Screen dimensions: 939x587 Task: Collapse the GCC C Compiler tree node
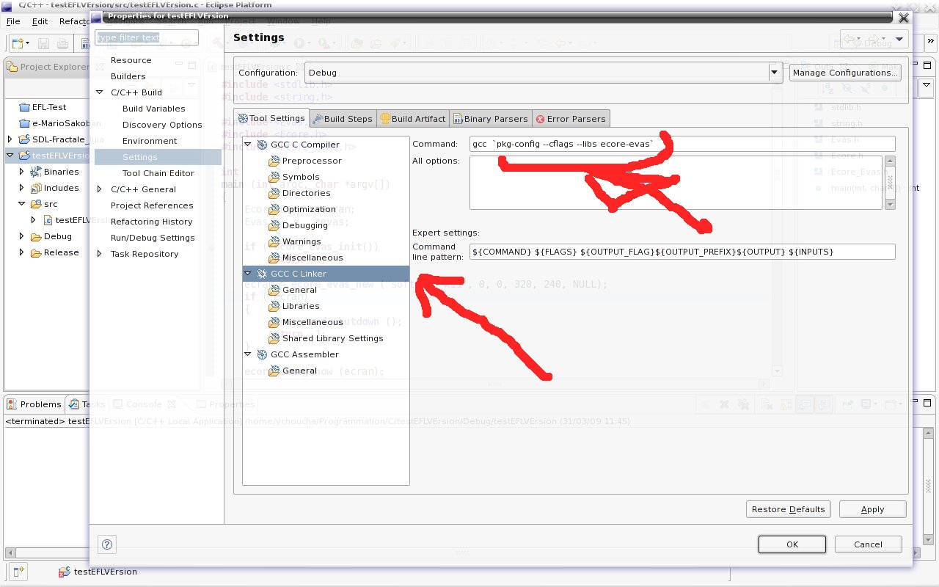tap(248, 145)
